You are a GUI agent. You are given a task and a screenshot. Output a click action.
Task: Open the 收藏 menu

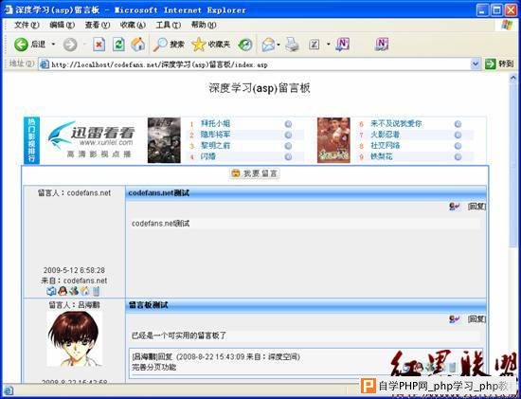133,25
